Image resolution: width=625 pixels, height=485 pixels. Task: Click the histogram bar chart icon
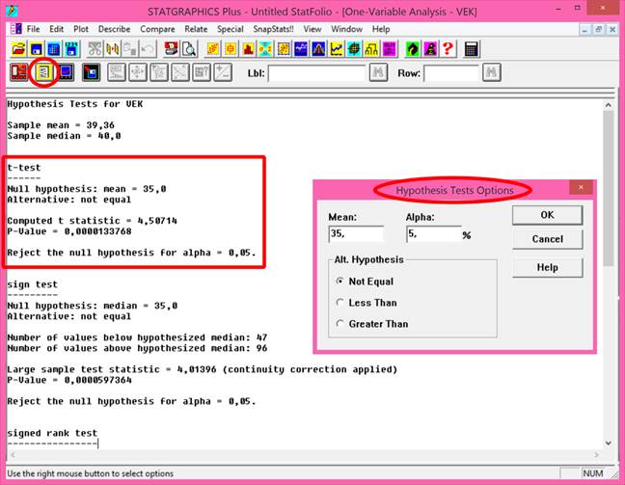point(248,49)
